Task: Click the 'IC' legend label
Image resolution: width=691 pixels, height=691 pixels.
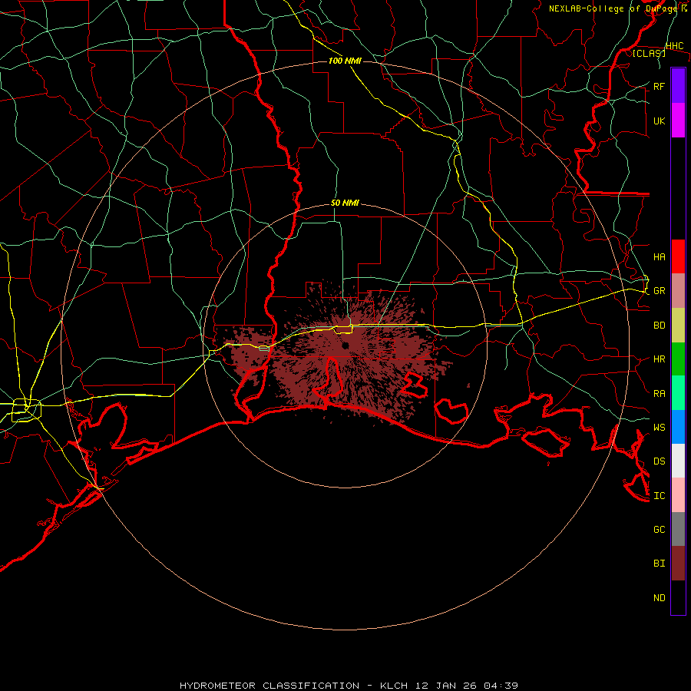Action: click(659, 495)
